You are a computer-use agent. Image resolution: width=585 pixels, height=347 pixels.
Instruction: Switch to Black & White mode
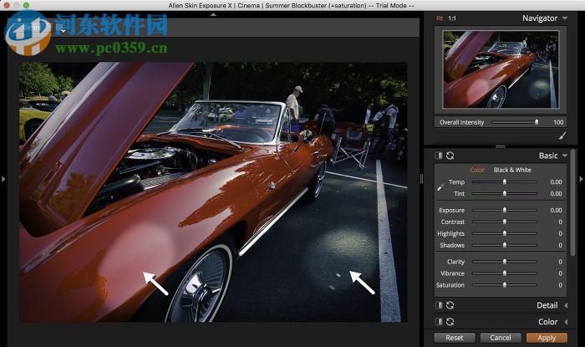pyautogui.click(x=512, y=170)
